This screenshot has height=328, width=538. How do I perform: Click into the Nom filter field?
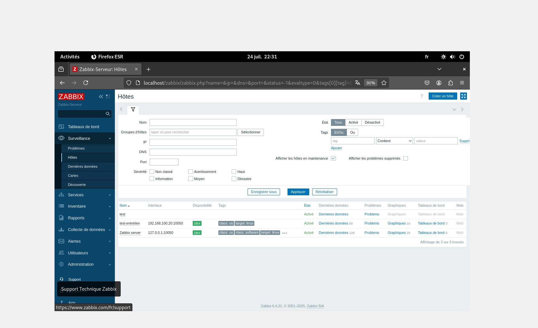(x=193, y=122)
